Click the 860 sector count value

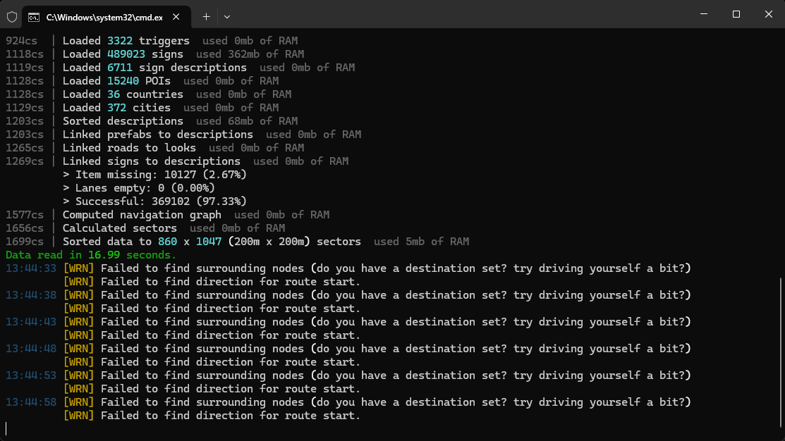tap(167, 242)
